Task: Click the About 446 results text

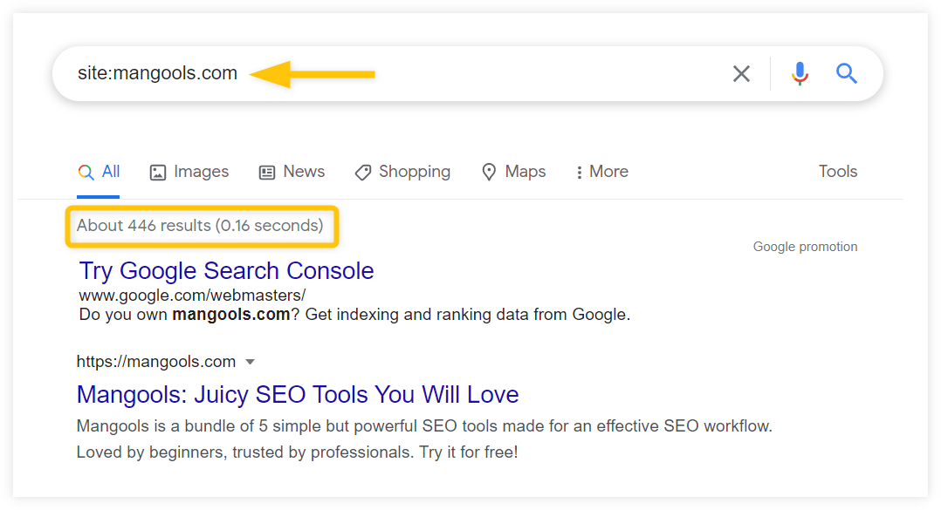Action: pyautogui.click(x=200, y=225)
